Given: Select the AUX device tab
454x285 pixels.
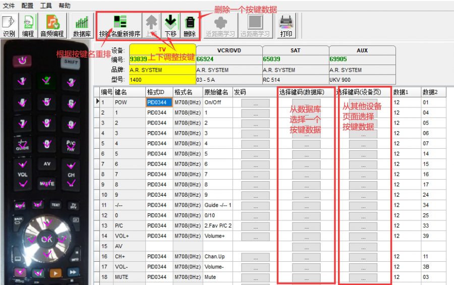Looking at the screenshot, I should (362, 50).
